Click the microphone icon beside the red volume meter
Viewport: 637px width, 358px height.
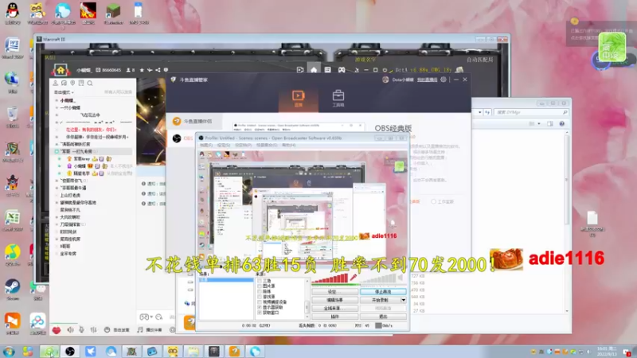(x=354, y=278)
